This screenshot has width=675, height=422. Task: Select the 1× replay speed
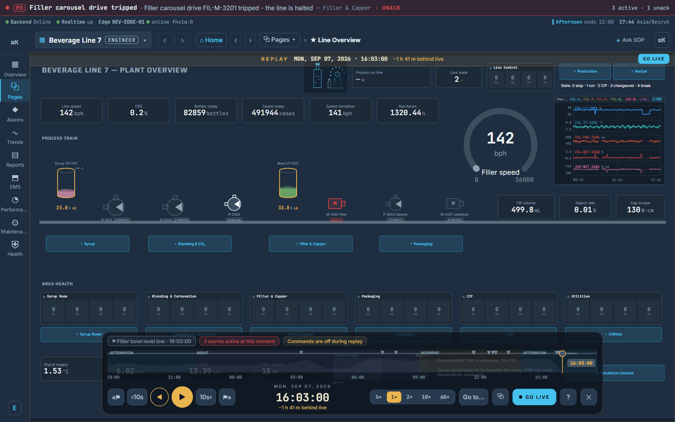394,397
